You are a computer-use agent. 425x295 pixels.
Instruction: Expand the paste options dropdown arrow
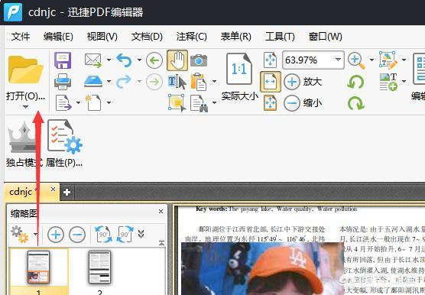(x=214, y=81)
